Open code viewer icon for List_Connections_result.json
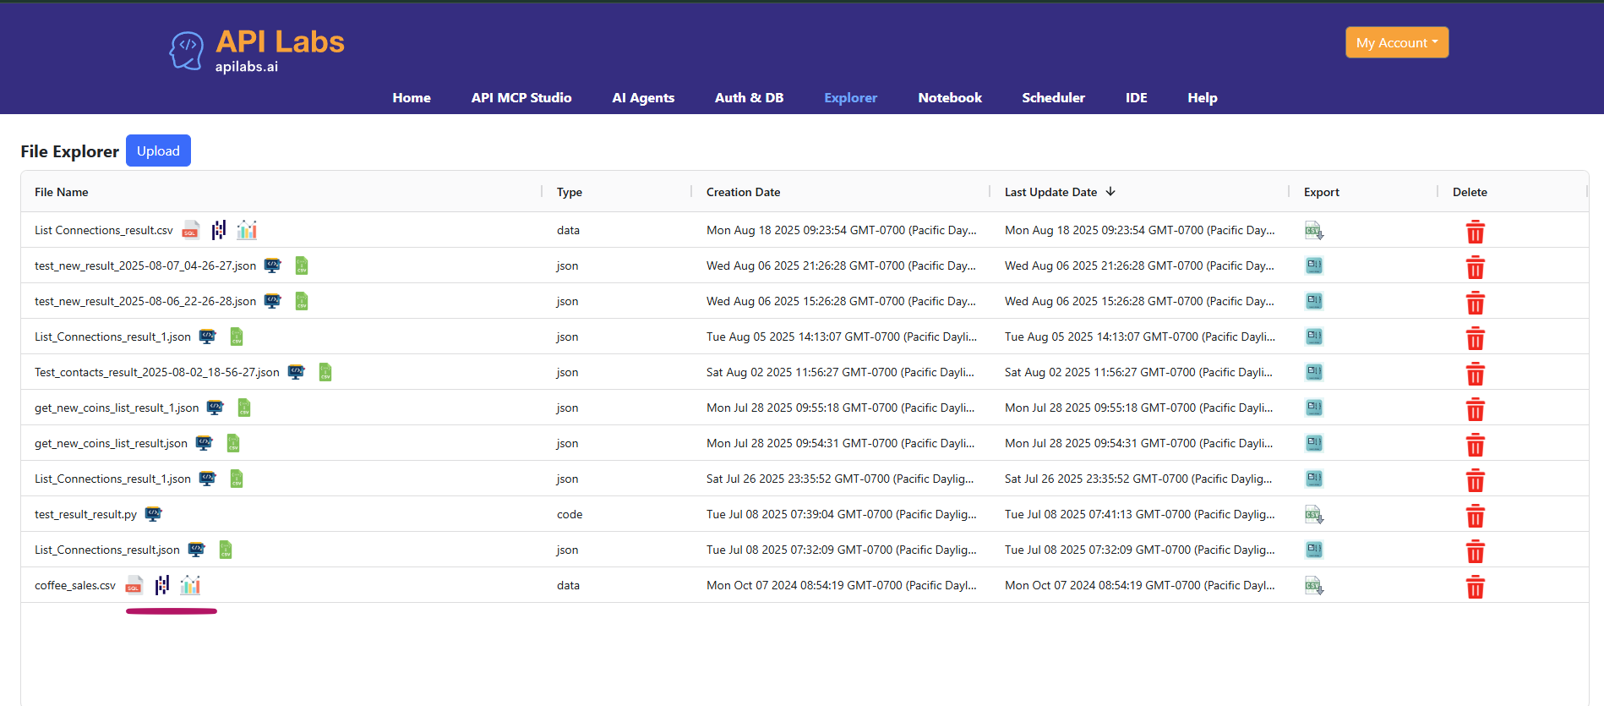 pyautogui.click(x=196, y=550)
